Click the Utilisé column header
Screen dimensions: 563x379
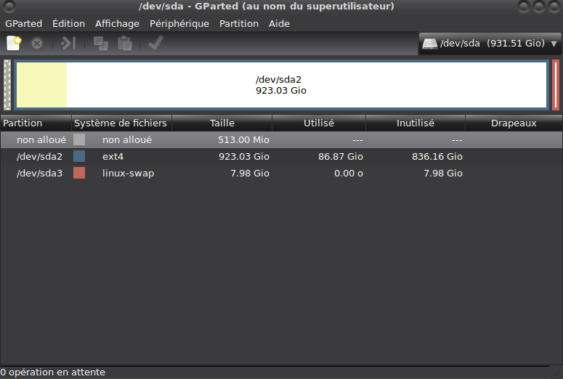click(319, 123)
